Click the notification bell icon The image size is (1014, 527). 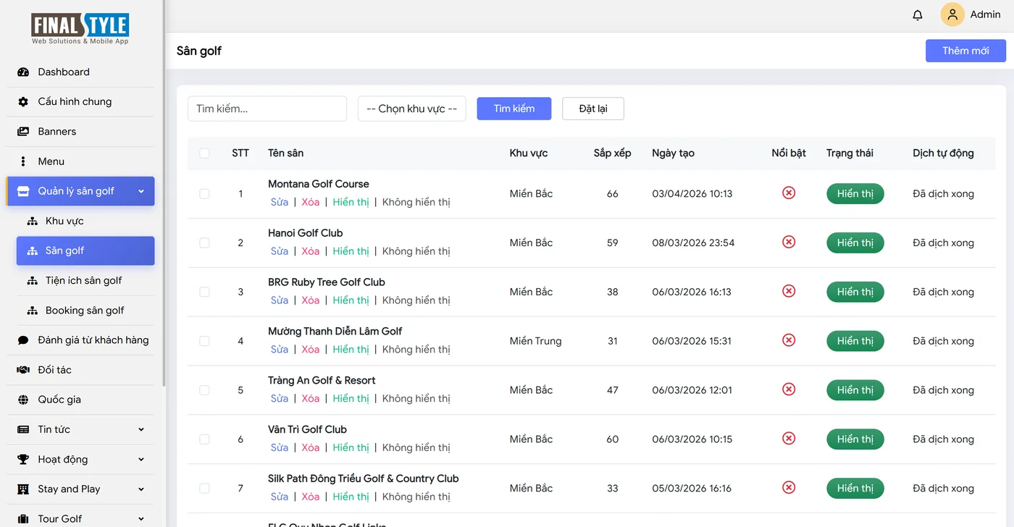click(x=918, y=14)
